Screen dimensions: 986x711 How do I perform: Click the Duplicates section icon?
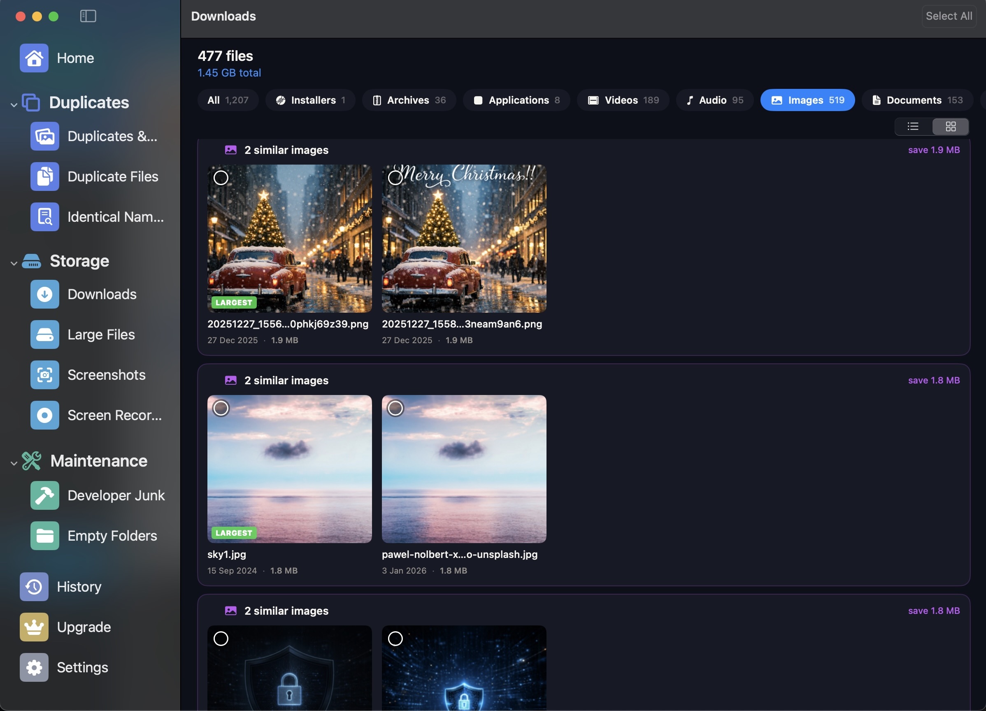(x=31, y=102)
